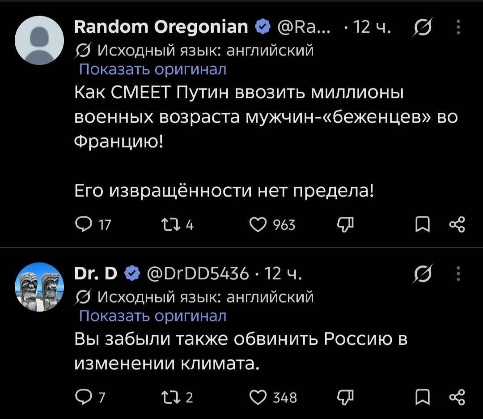Dislike Random Oregonian's post
483x419 pixels.
[345, 224]
